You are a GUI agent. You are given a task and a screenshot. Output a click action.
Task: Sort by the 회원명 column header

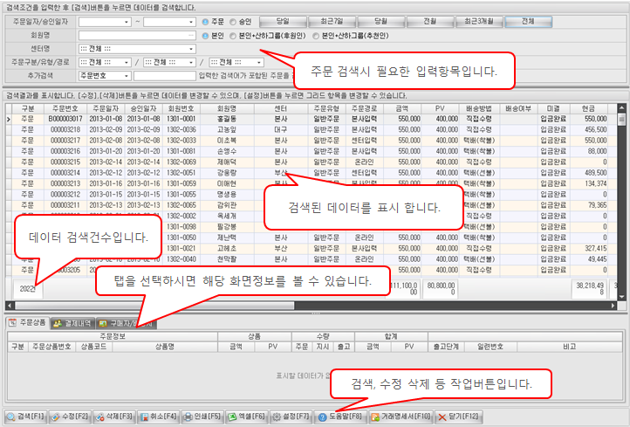(x=227, y=108)
